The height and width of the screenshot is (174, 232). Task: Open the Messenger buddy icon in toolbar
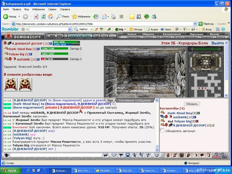coord(154,17)
